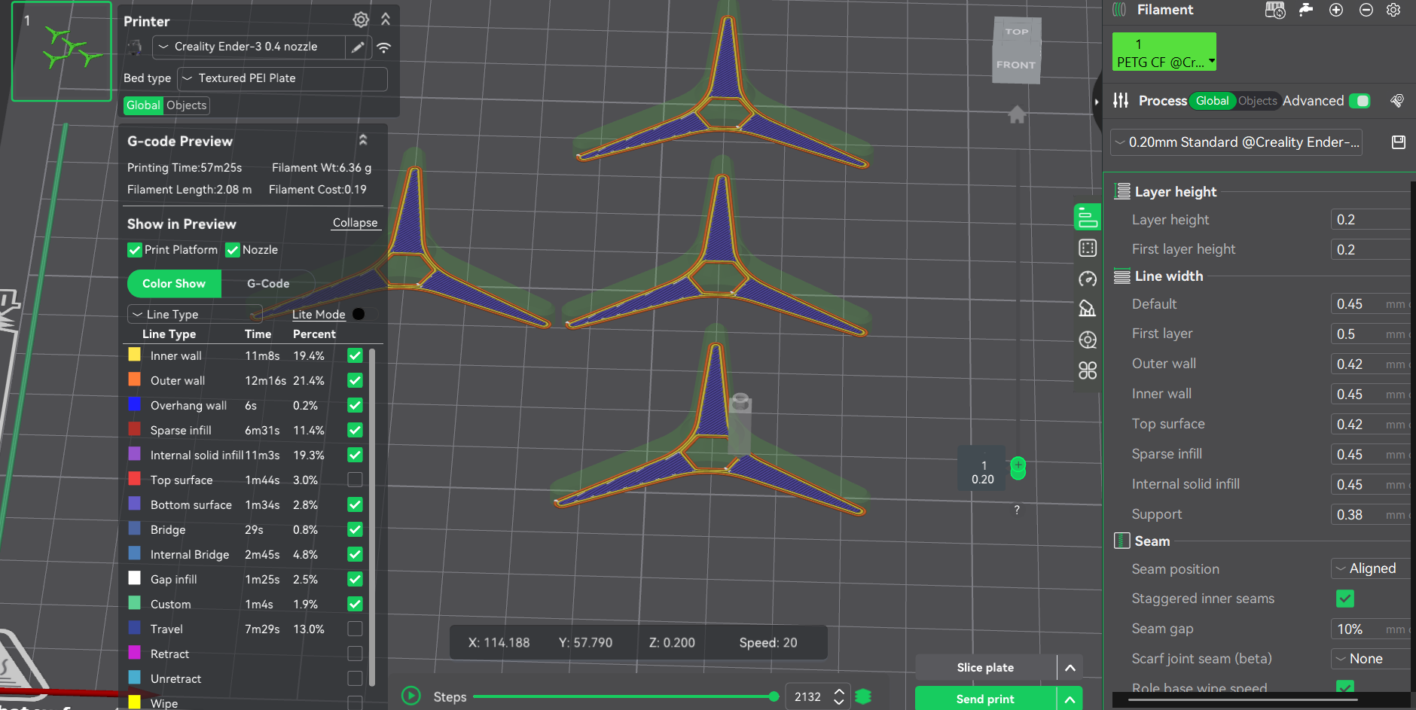Collapse the Printer panel with double chevron
The width and height of the screenshot is (1416, 710).
point(386,20)
